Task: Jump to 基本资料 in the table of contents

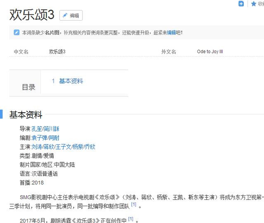Action: click(71, 81)
